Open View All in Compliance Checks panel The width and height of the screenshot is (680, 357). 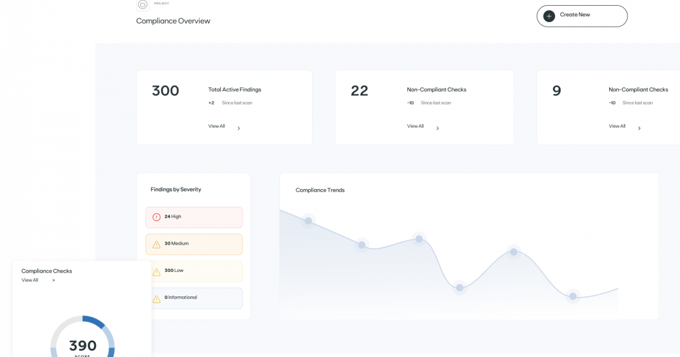(29, 280)
